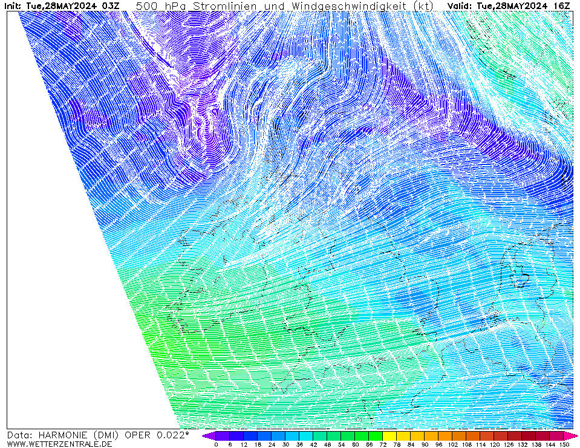Select the legend swatch between 6 and 12
This screenshot has height=448, width=580.
click(236, 436)
